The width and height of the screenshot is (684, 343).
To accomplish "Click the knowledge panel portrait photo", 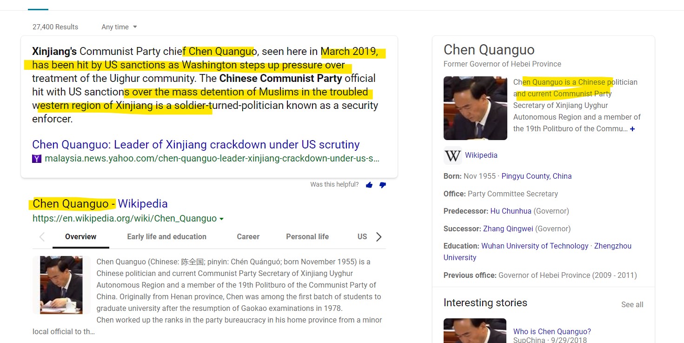I will (x=475, y=108).
